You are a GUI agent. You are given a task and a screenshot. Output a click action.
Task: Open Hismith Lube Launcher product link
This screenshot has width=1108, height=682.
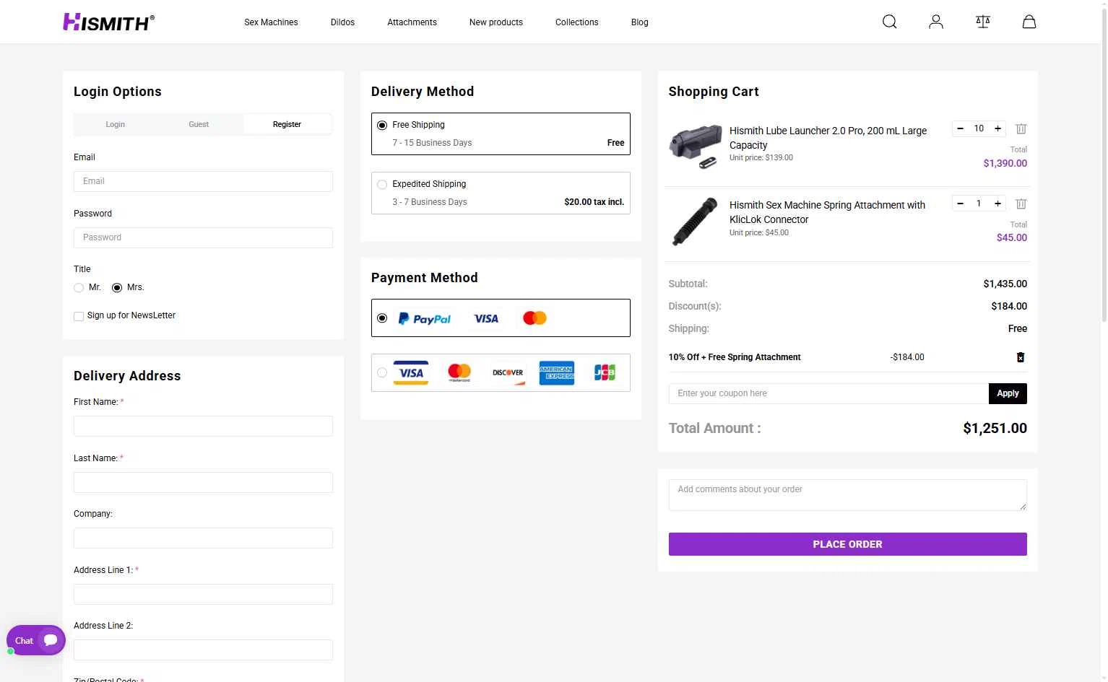pyautogui.click(x=828, y=138)
